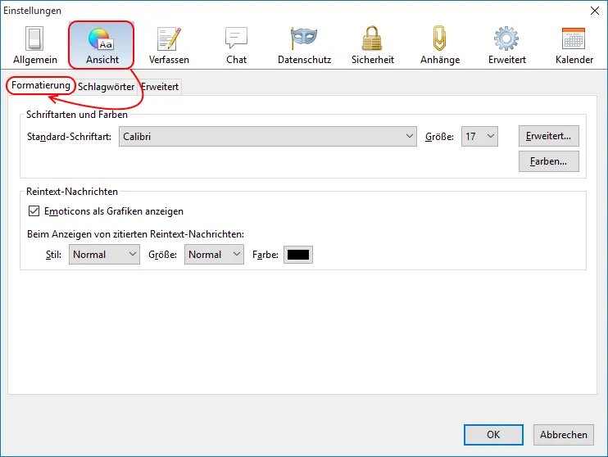Open the Sicherheit padlock category
The image size is (608, 457).
pos(372,45)
